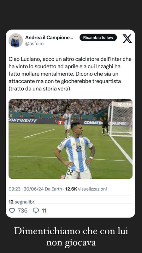Click the Ricambia follow button
This screenshot has height=253, width=142.
[x=98, y=37]
